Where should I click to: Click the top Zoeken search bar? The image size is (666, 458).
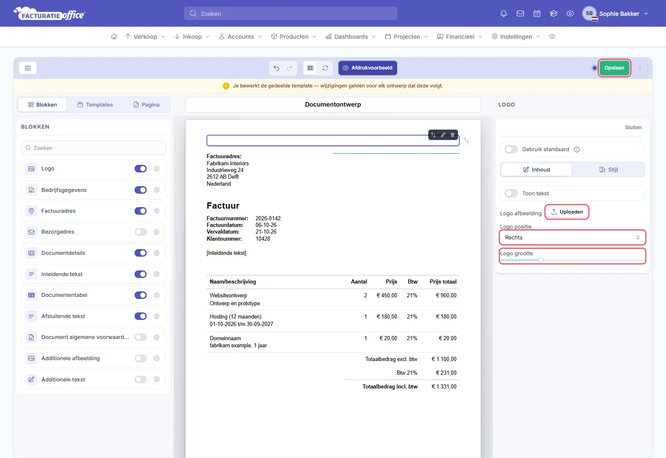291,13
